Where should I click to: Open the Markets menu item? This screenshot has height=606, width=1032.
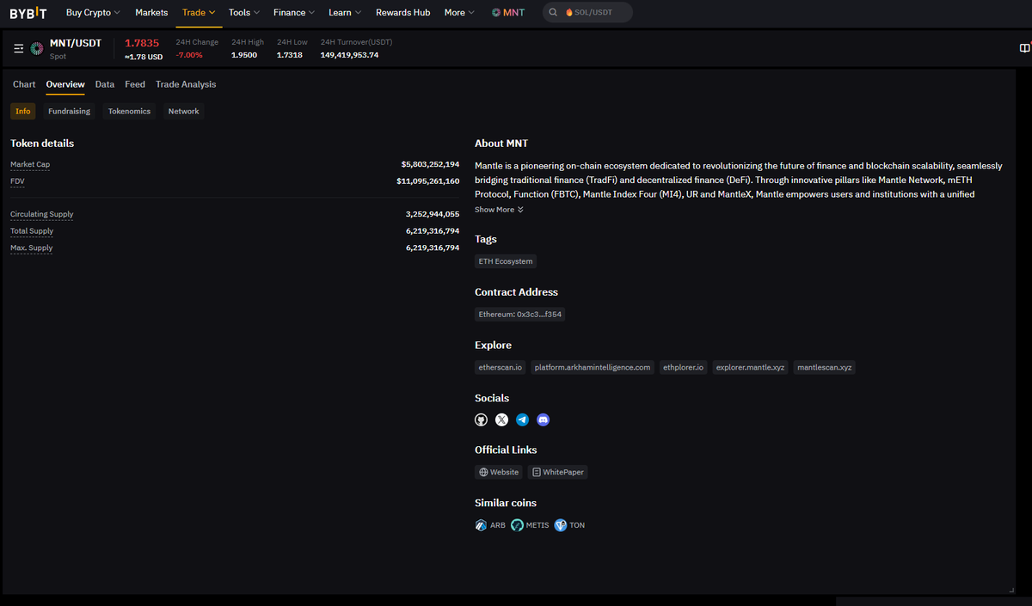[151, 12]
